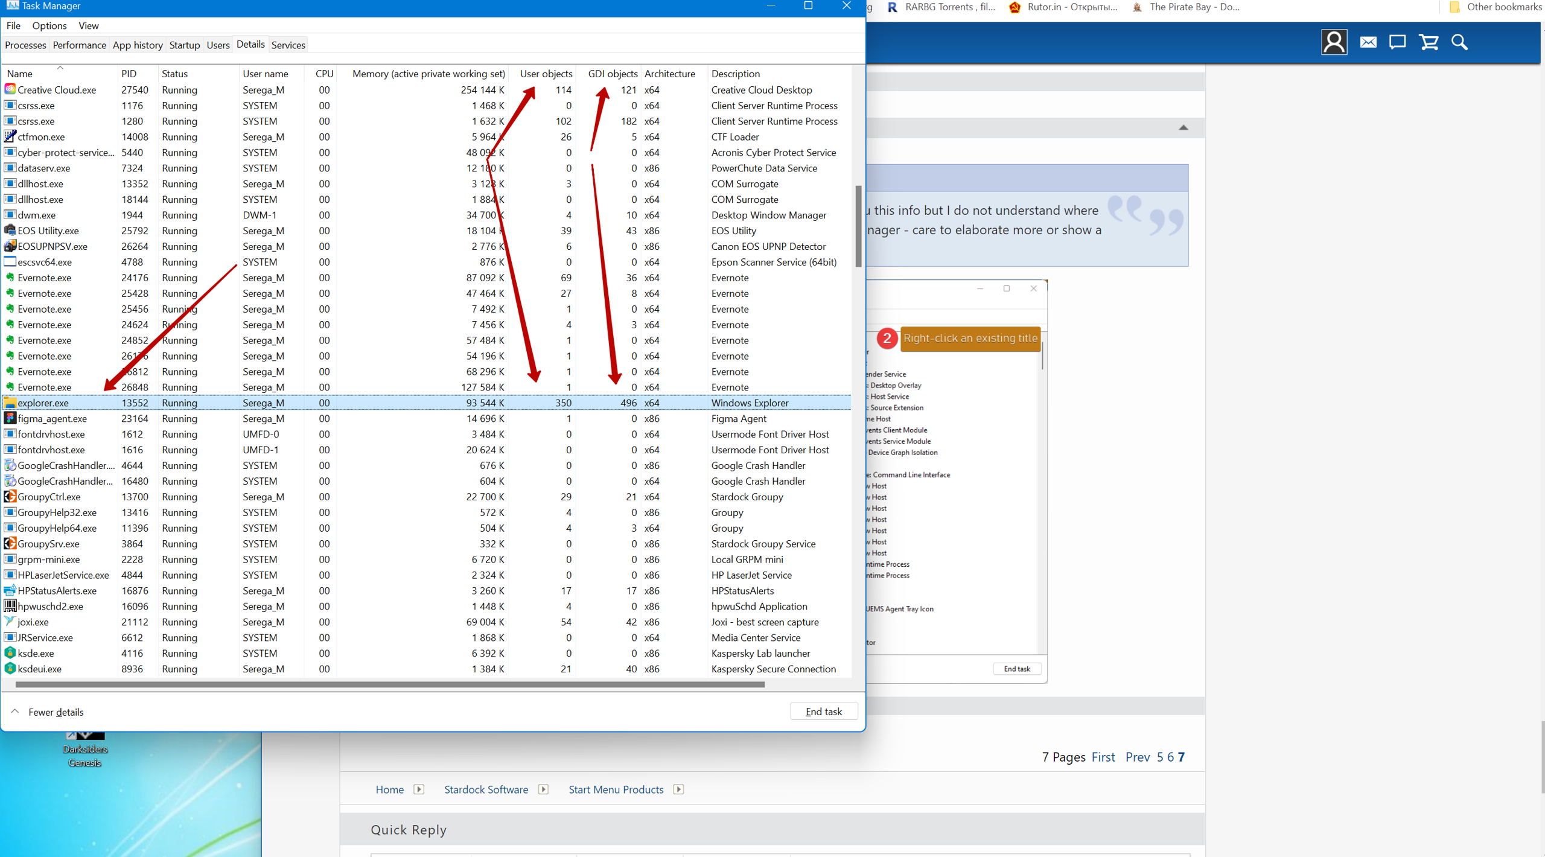This screenshot has height=857, width=1545.
Task: Go to the First page link
Action: point(1103,757)
